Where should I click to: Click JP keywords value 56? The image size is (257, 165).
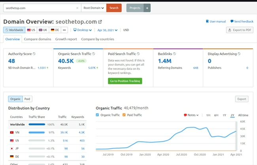[x=83, y=149]
